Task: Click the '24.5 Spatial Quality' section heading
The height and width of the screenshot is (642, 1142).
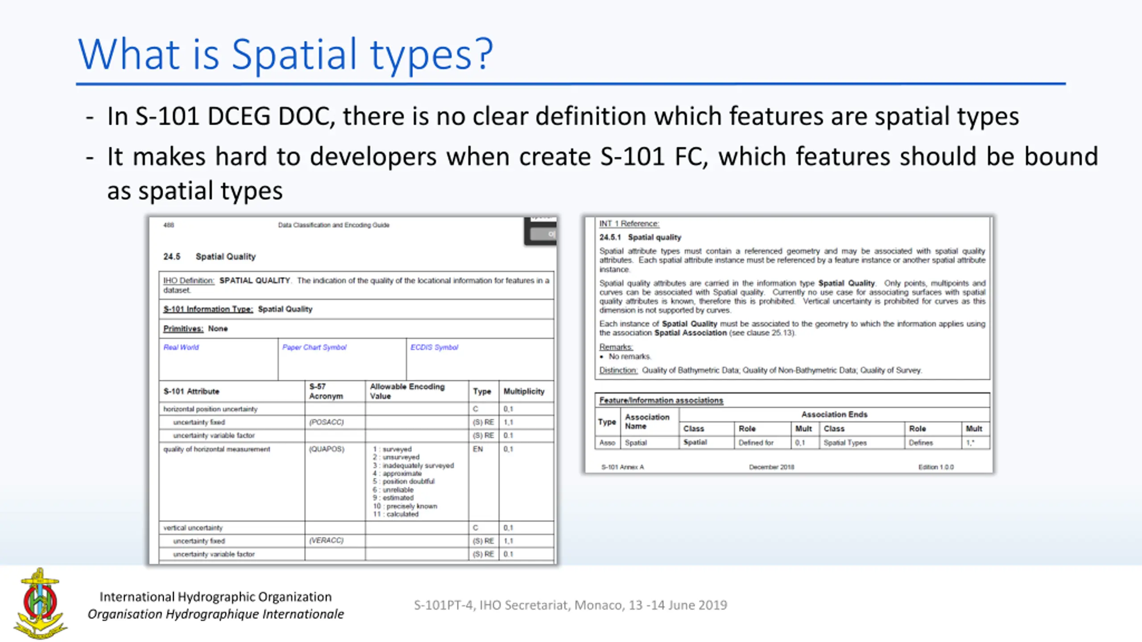Action: tap(209, 257)
